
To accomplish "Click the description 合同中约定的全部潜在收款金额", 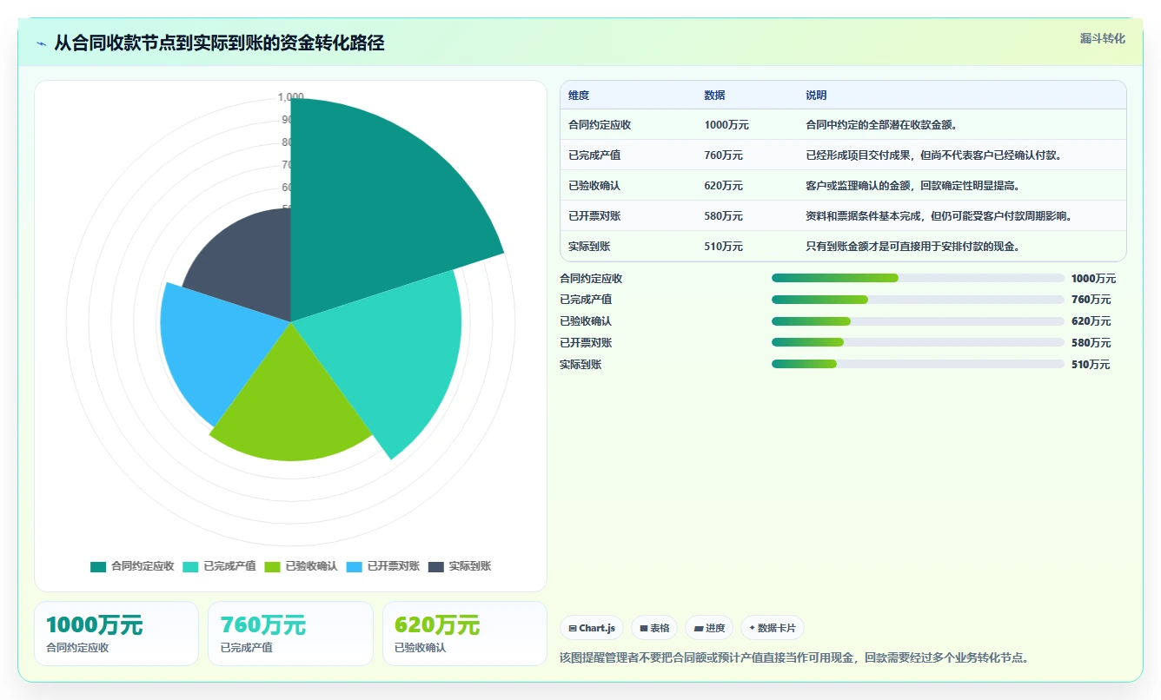I will (881, 125).
